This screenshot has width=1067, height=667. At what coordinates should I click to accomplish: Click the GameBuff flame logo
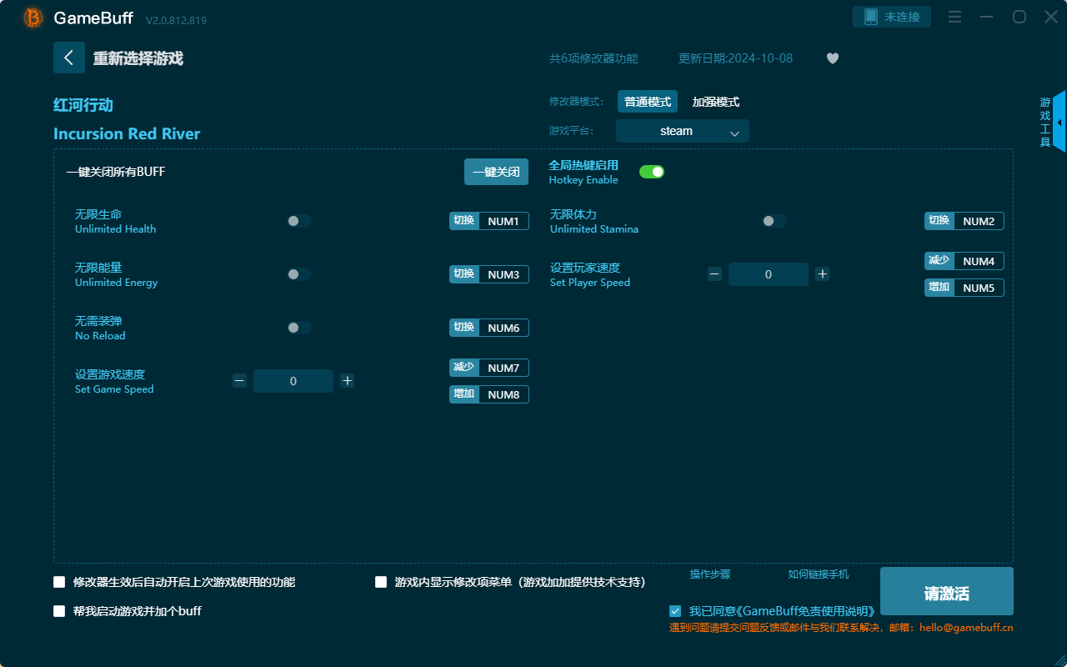point(33,17)
